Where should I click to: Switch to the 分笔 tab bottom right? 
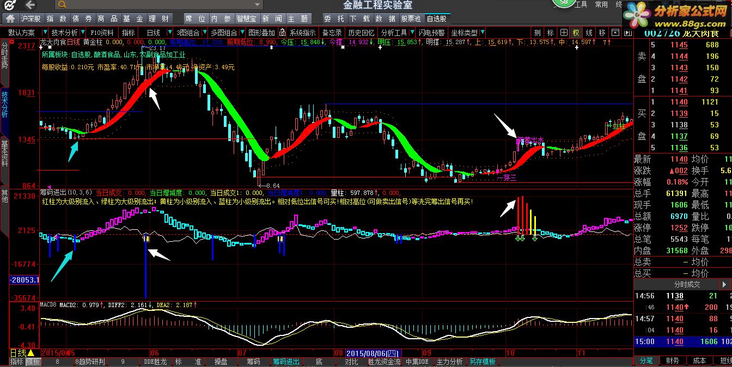pos(646,360)
